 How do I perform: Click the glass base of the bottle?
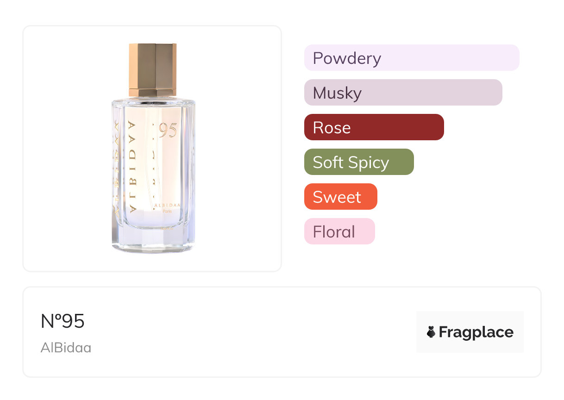[x=153, y=238]
